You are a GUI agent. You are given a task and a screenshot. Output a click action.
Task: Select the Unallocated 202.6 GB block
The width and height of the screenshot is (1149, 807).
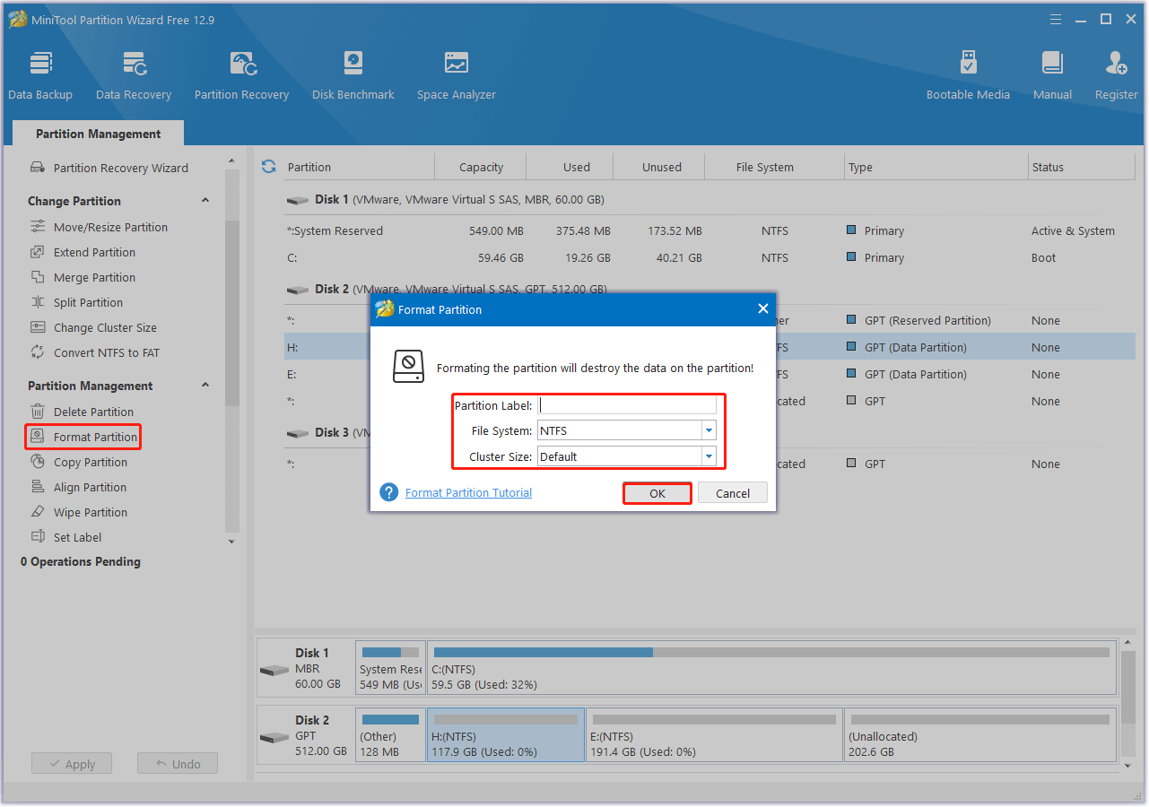980,735
